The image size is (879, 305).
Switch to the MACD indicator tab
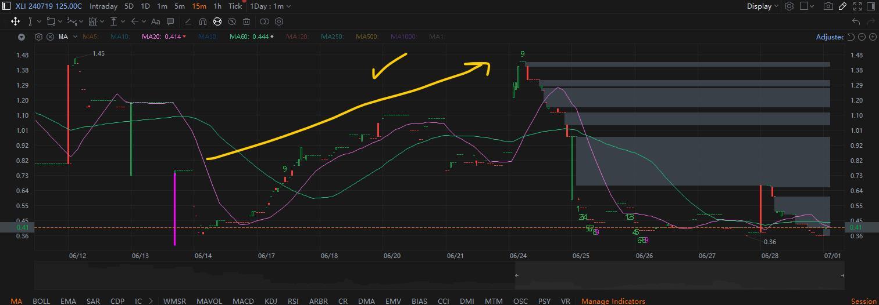[243, 301]
